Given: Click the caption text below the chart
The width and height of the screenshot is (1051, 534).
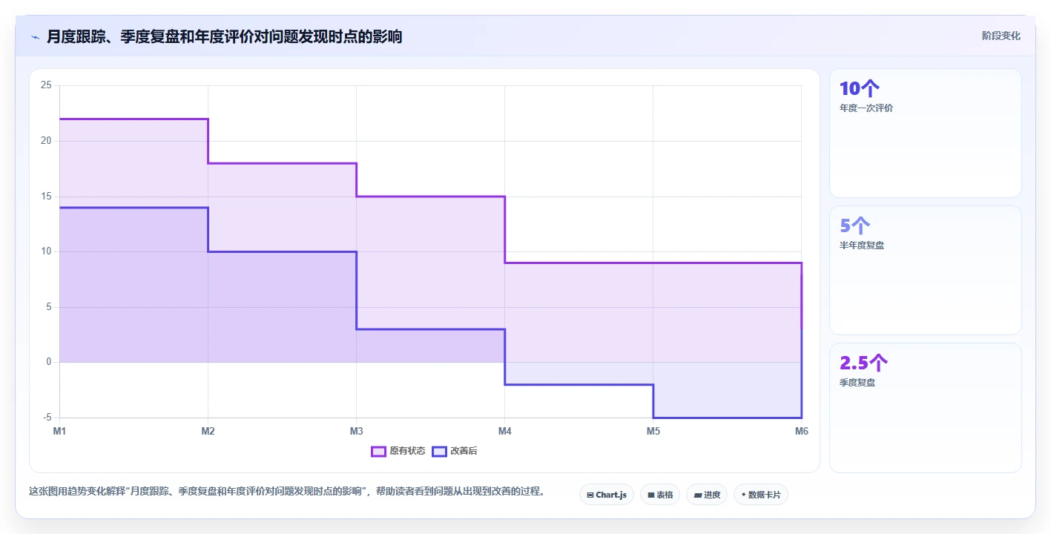Looking at the screenshot, I should click(286, 491).
